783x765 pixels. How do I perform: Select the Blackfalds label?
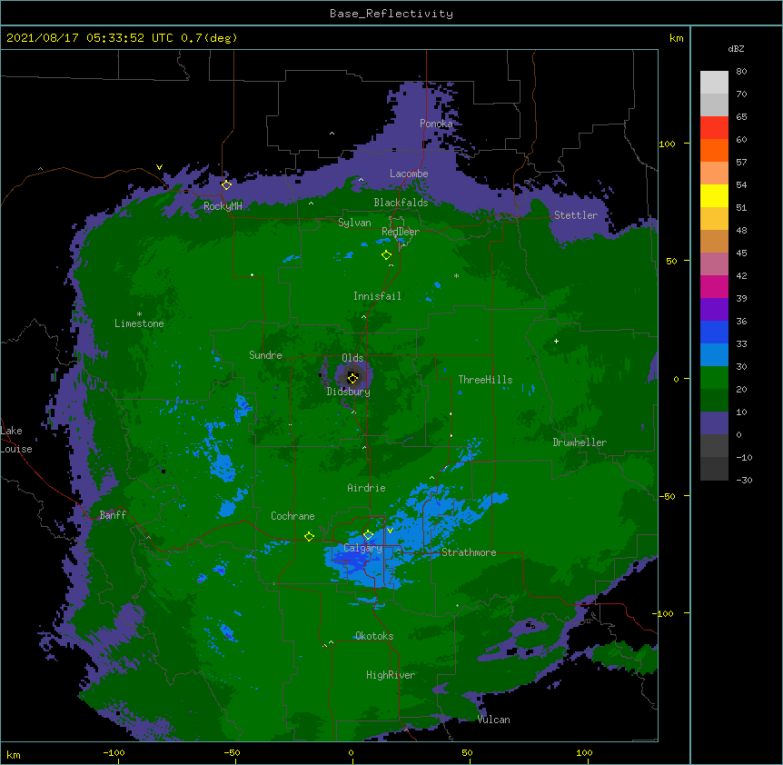[401, 203]
